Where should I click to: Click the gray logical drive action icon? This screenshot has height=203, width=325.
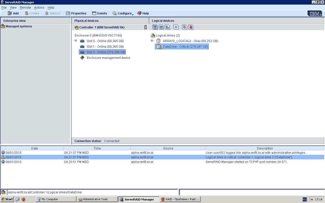185,27
